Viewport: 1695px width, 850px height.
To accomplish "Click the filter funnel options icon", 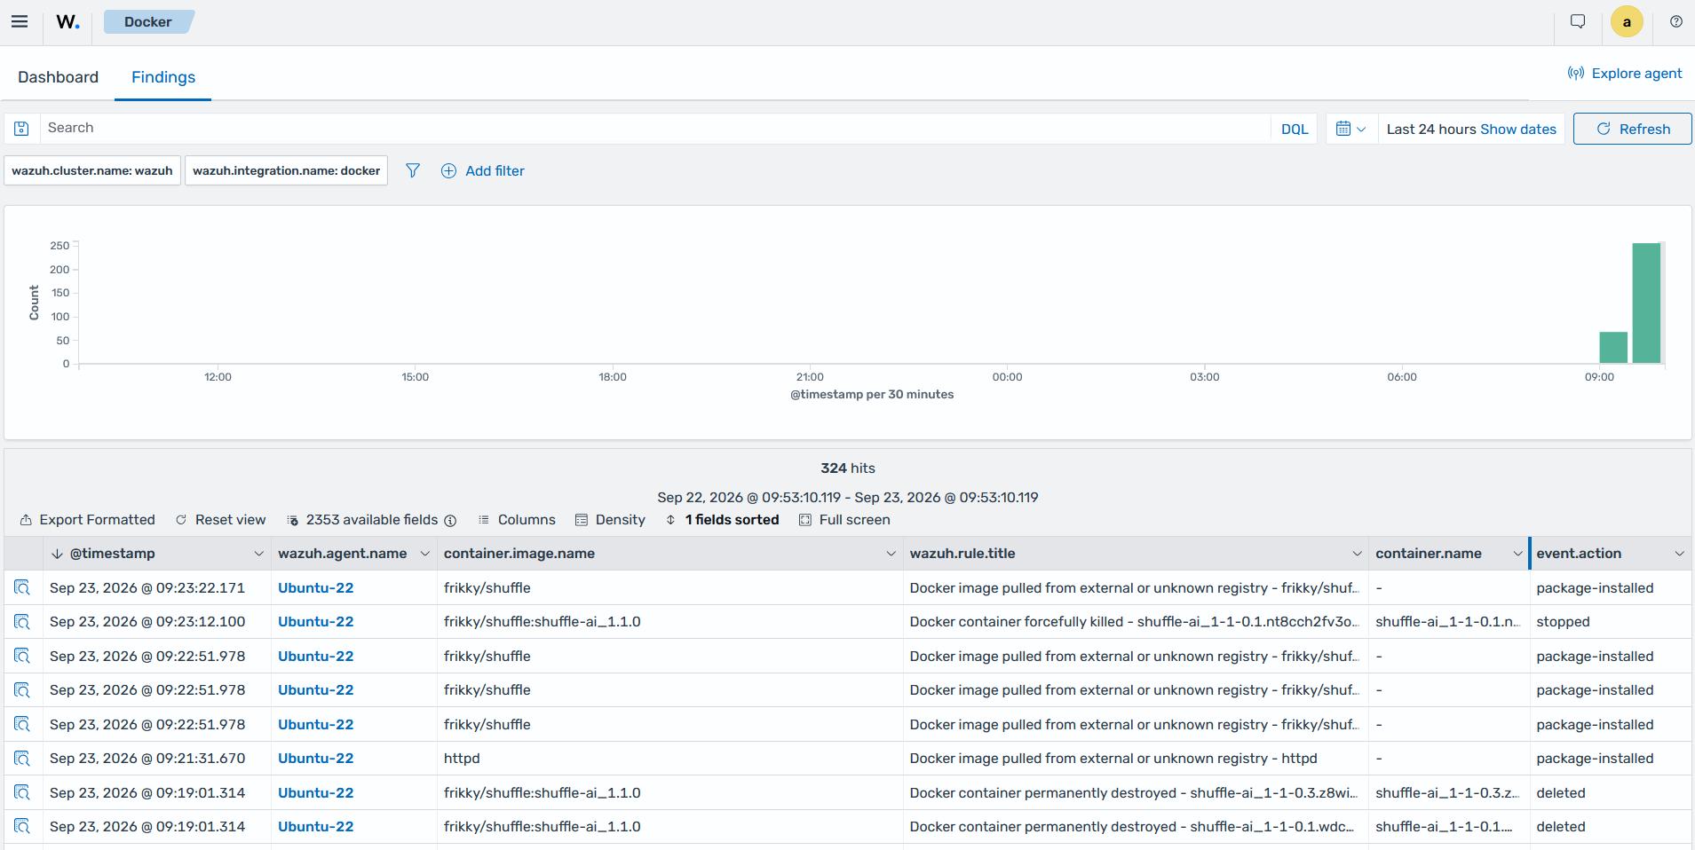I will click(413, 170).
